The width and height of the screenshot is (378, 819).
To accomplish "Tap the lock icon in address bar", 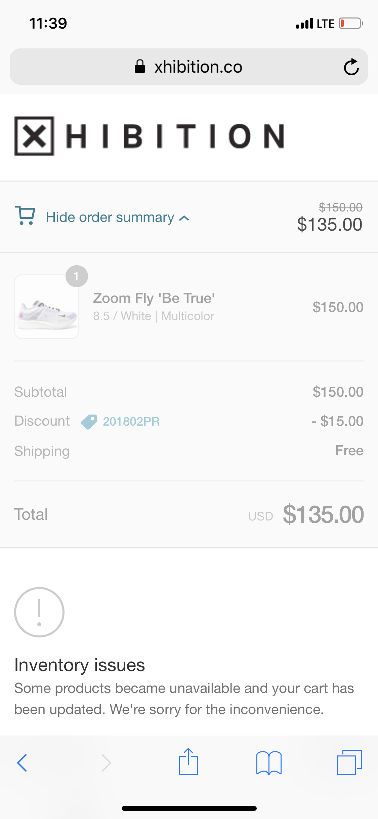I will point(140,67).
